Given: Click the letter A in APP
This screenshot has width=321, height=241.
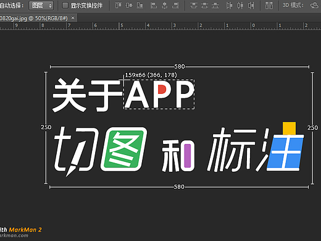Looking at the screenshot, I should coord(137,95).
